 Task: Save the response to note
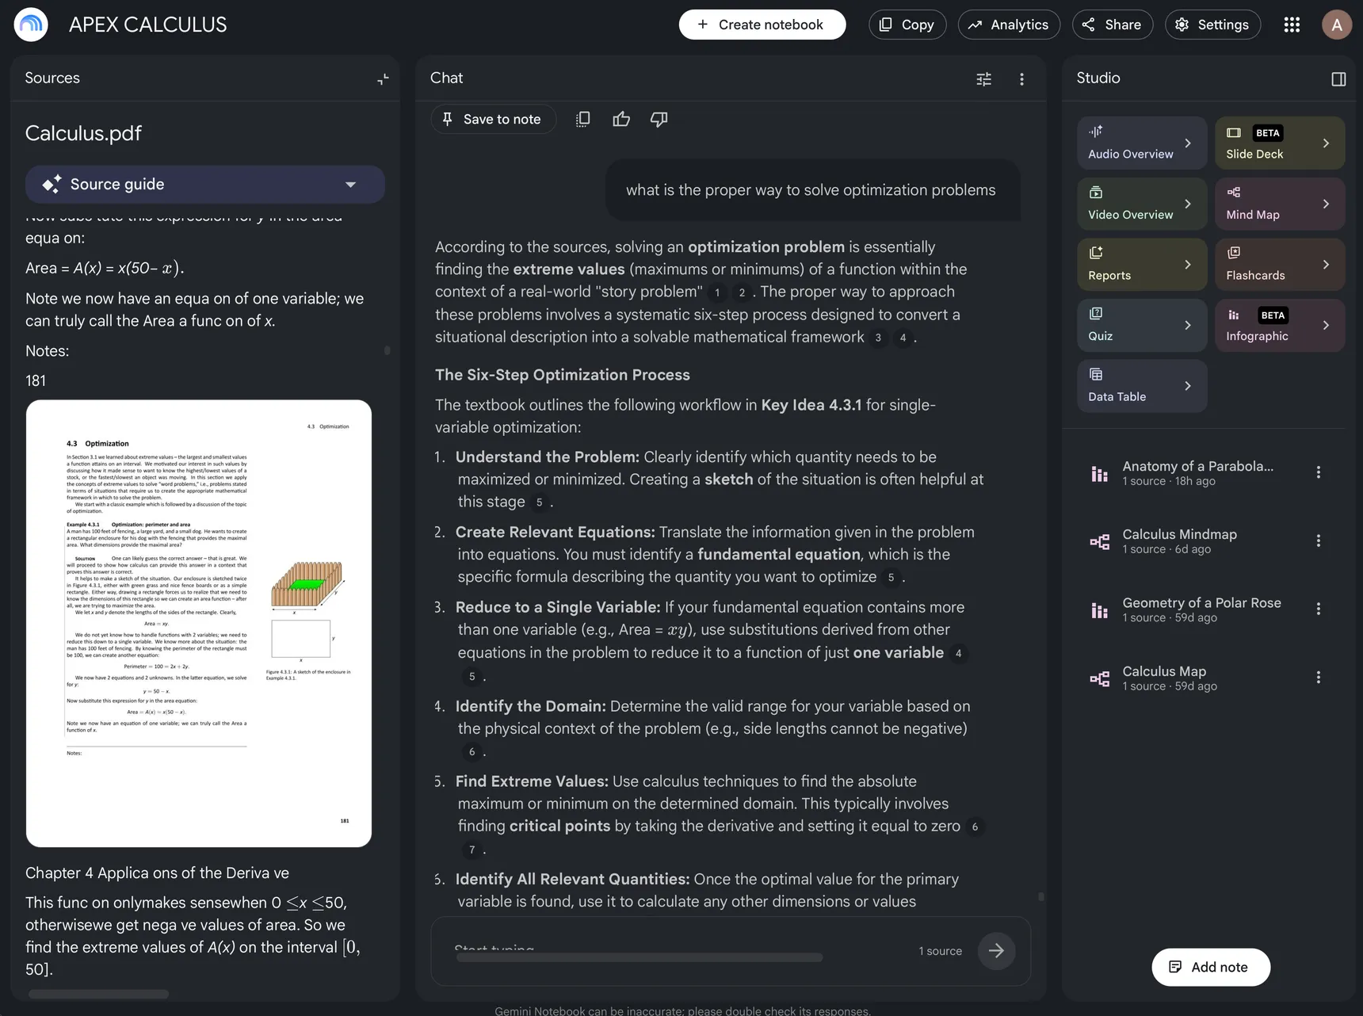click(493, 119)
